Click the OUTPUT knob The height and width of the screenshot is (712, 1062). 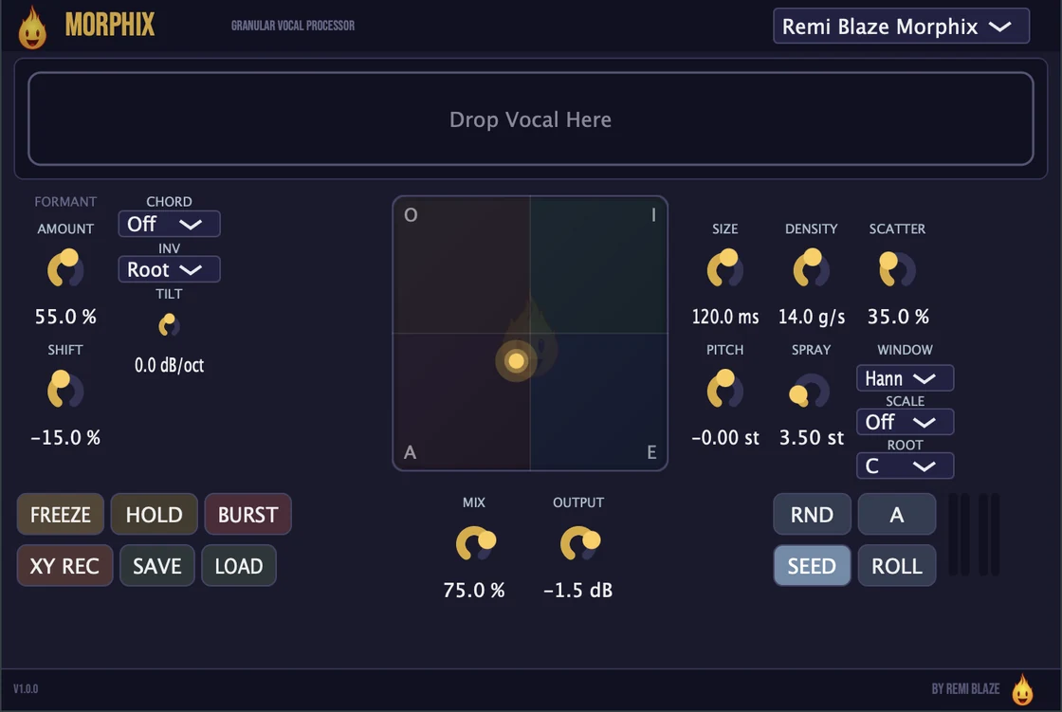pyautogui.click(x=579, y=543)
